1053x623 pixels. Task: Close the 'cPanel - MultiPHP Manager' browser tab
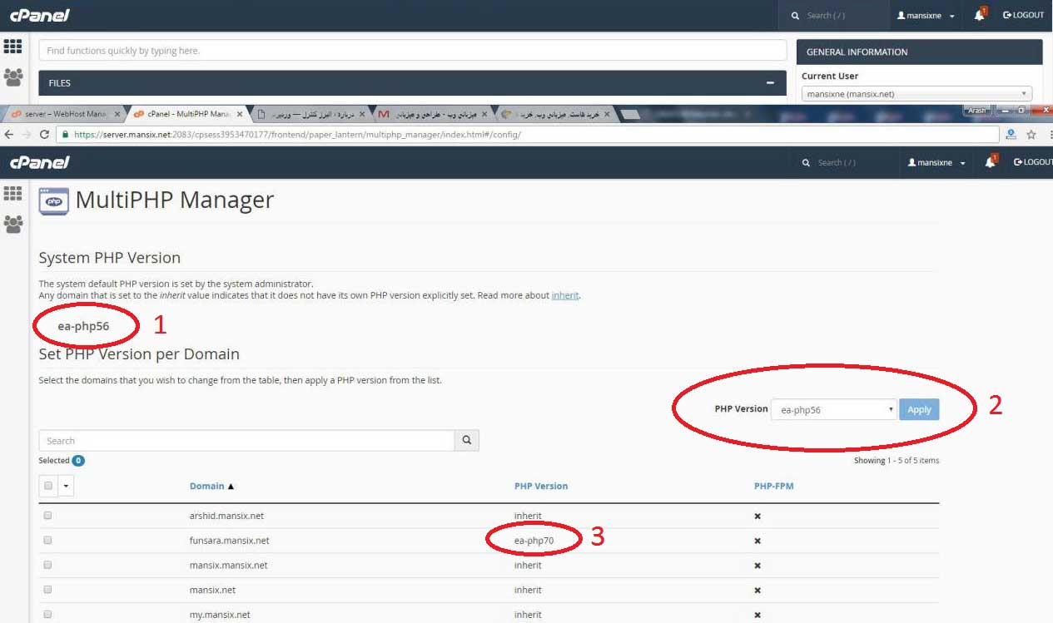click(240, 114)
